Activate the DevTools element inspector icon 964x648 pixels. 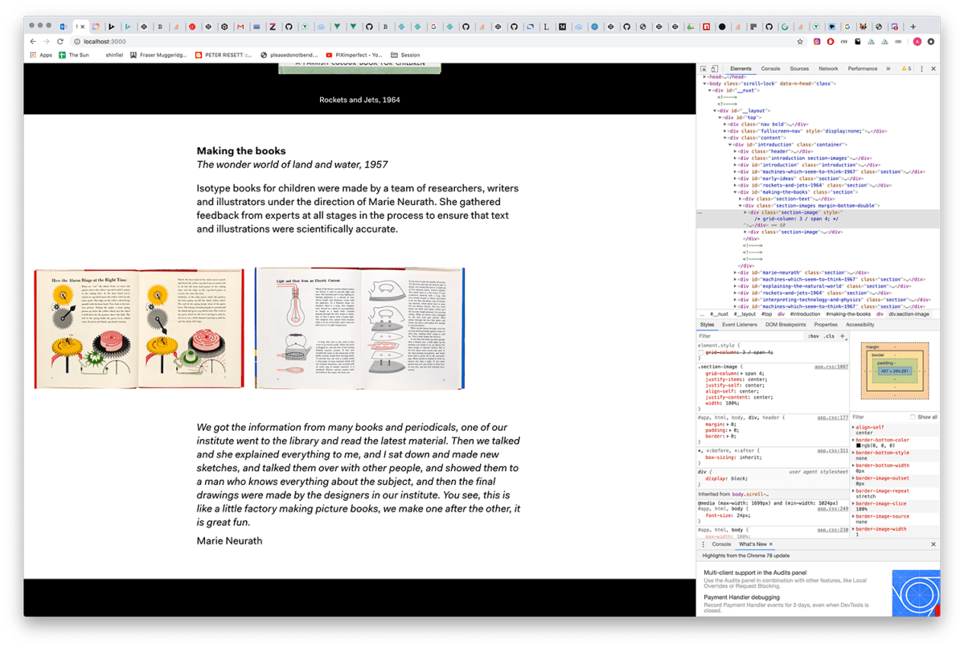704,69
